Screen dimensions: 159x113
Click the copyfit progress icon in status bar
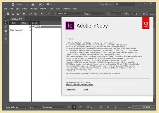tap(130, 107)
